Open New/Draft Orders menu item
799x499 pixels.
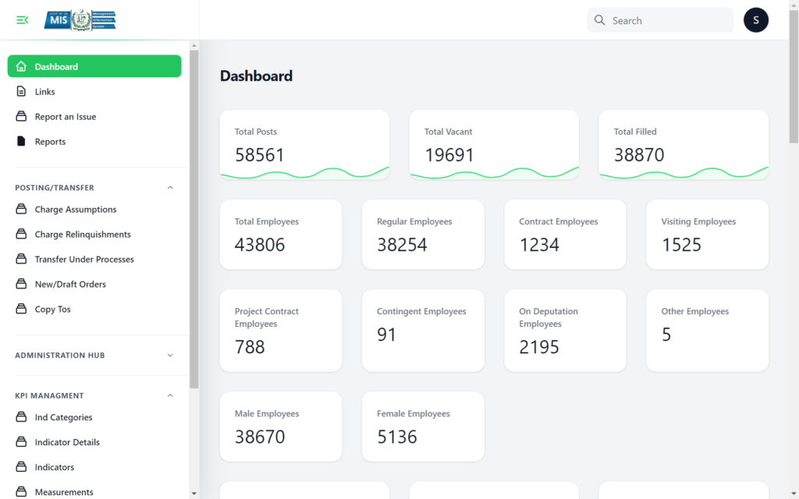70,285
